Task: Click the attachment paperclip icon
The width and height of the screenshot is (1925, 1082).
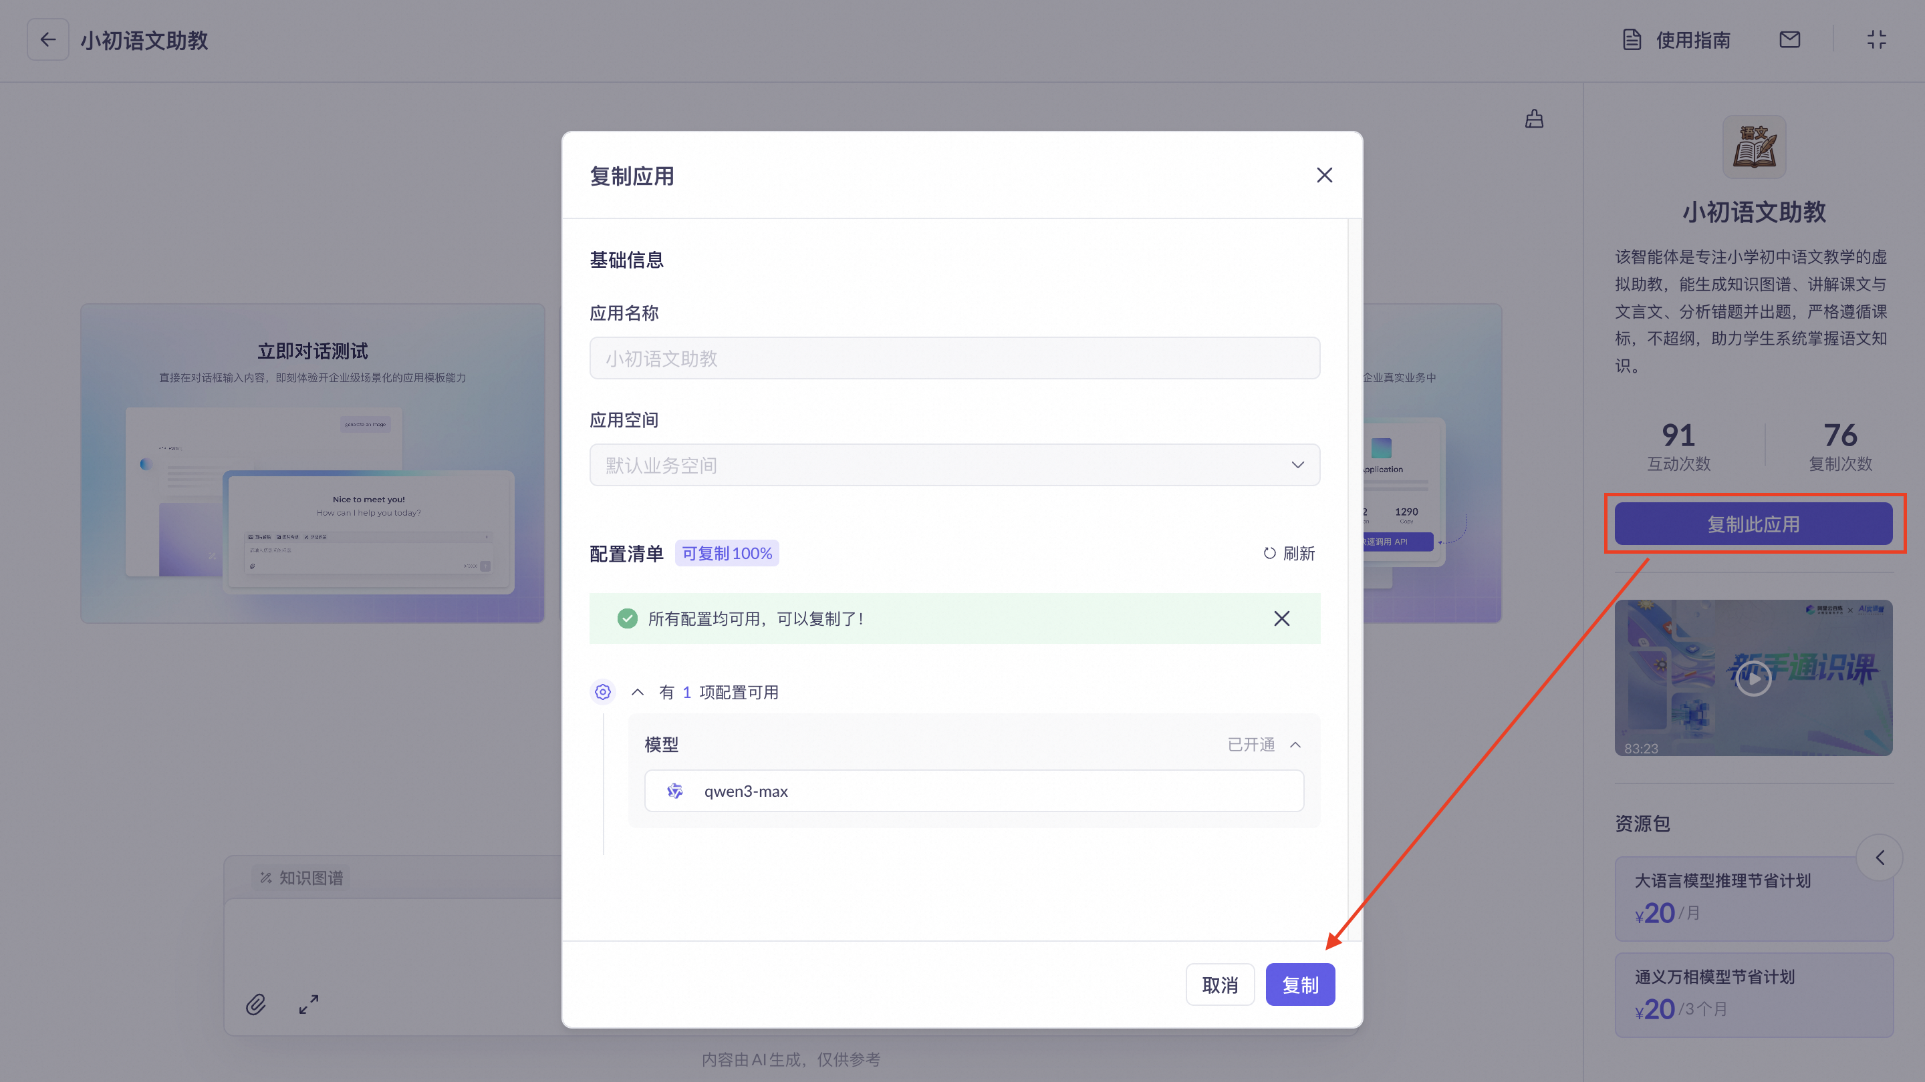Action: (255, 1005)
